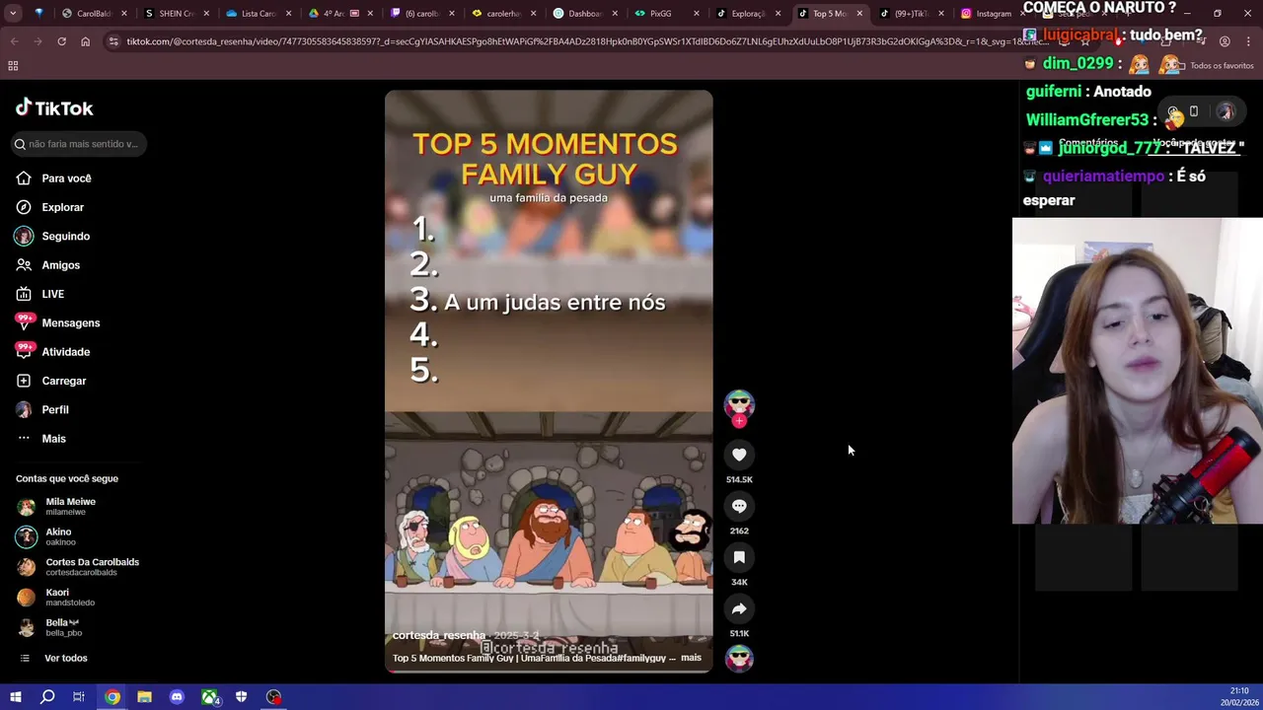Click the browser back arrow

(14, 41)
